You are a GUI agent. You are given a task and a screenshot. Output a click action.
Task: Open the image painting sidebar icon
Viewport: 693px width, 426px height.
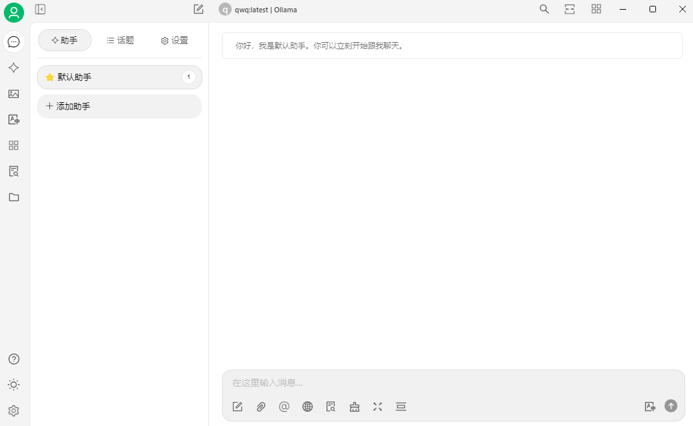[14, 94]
